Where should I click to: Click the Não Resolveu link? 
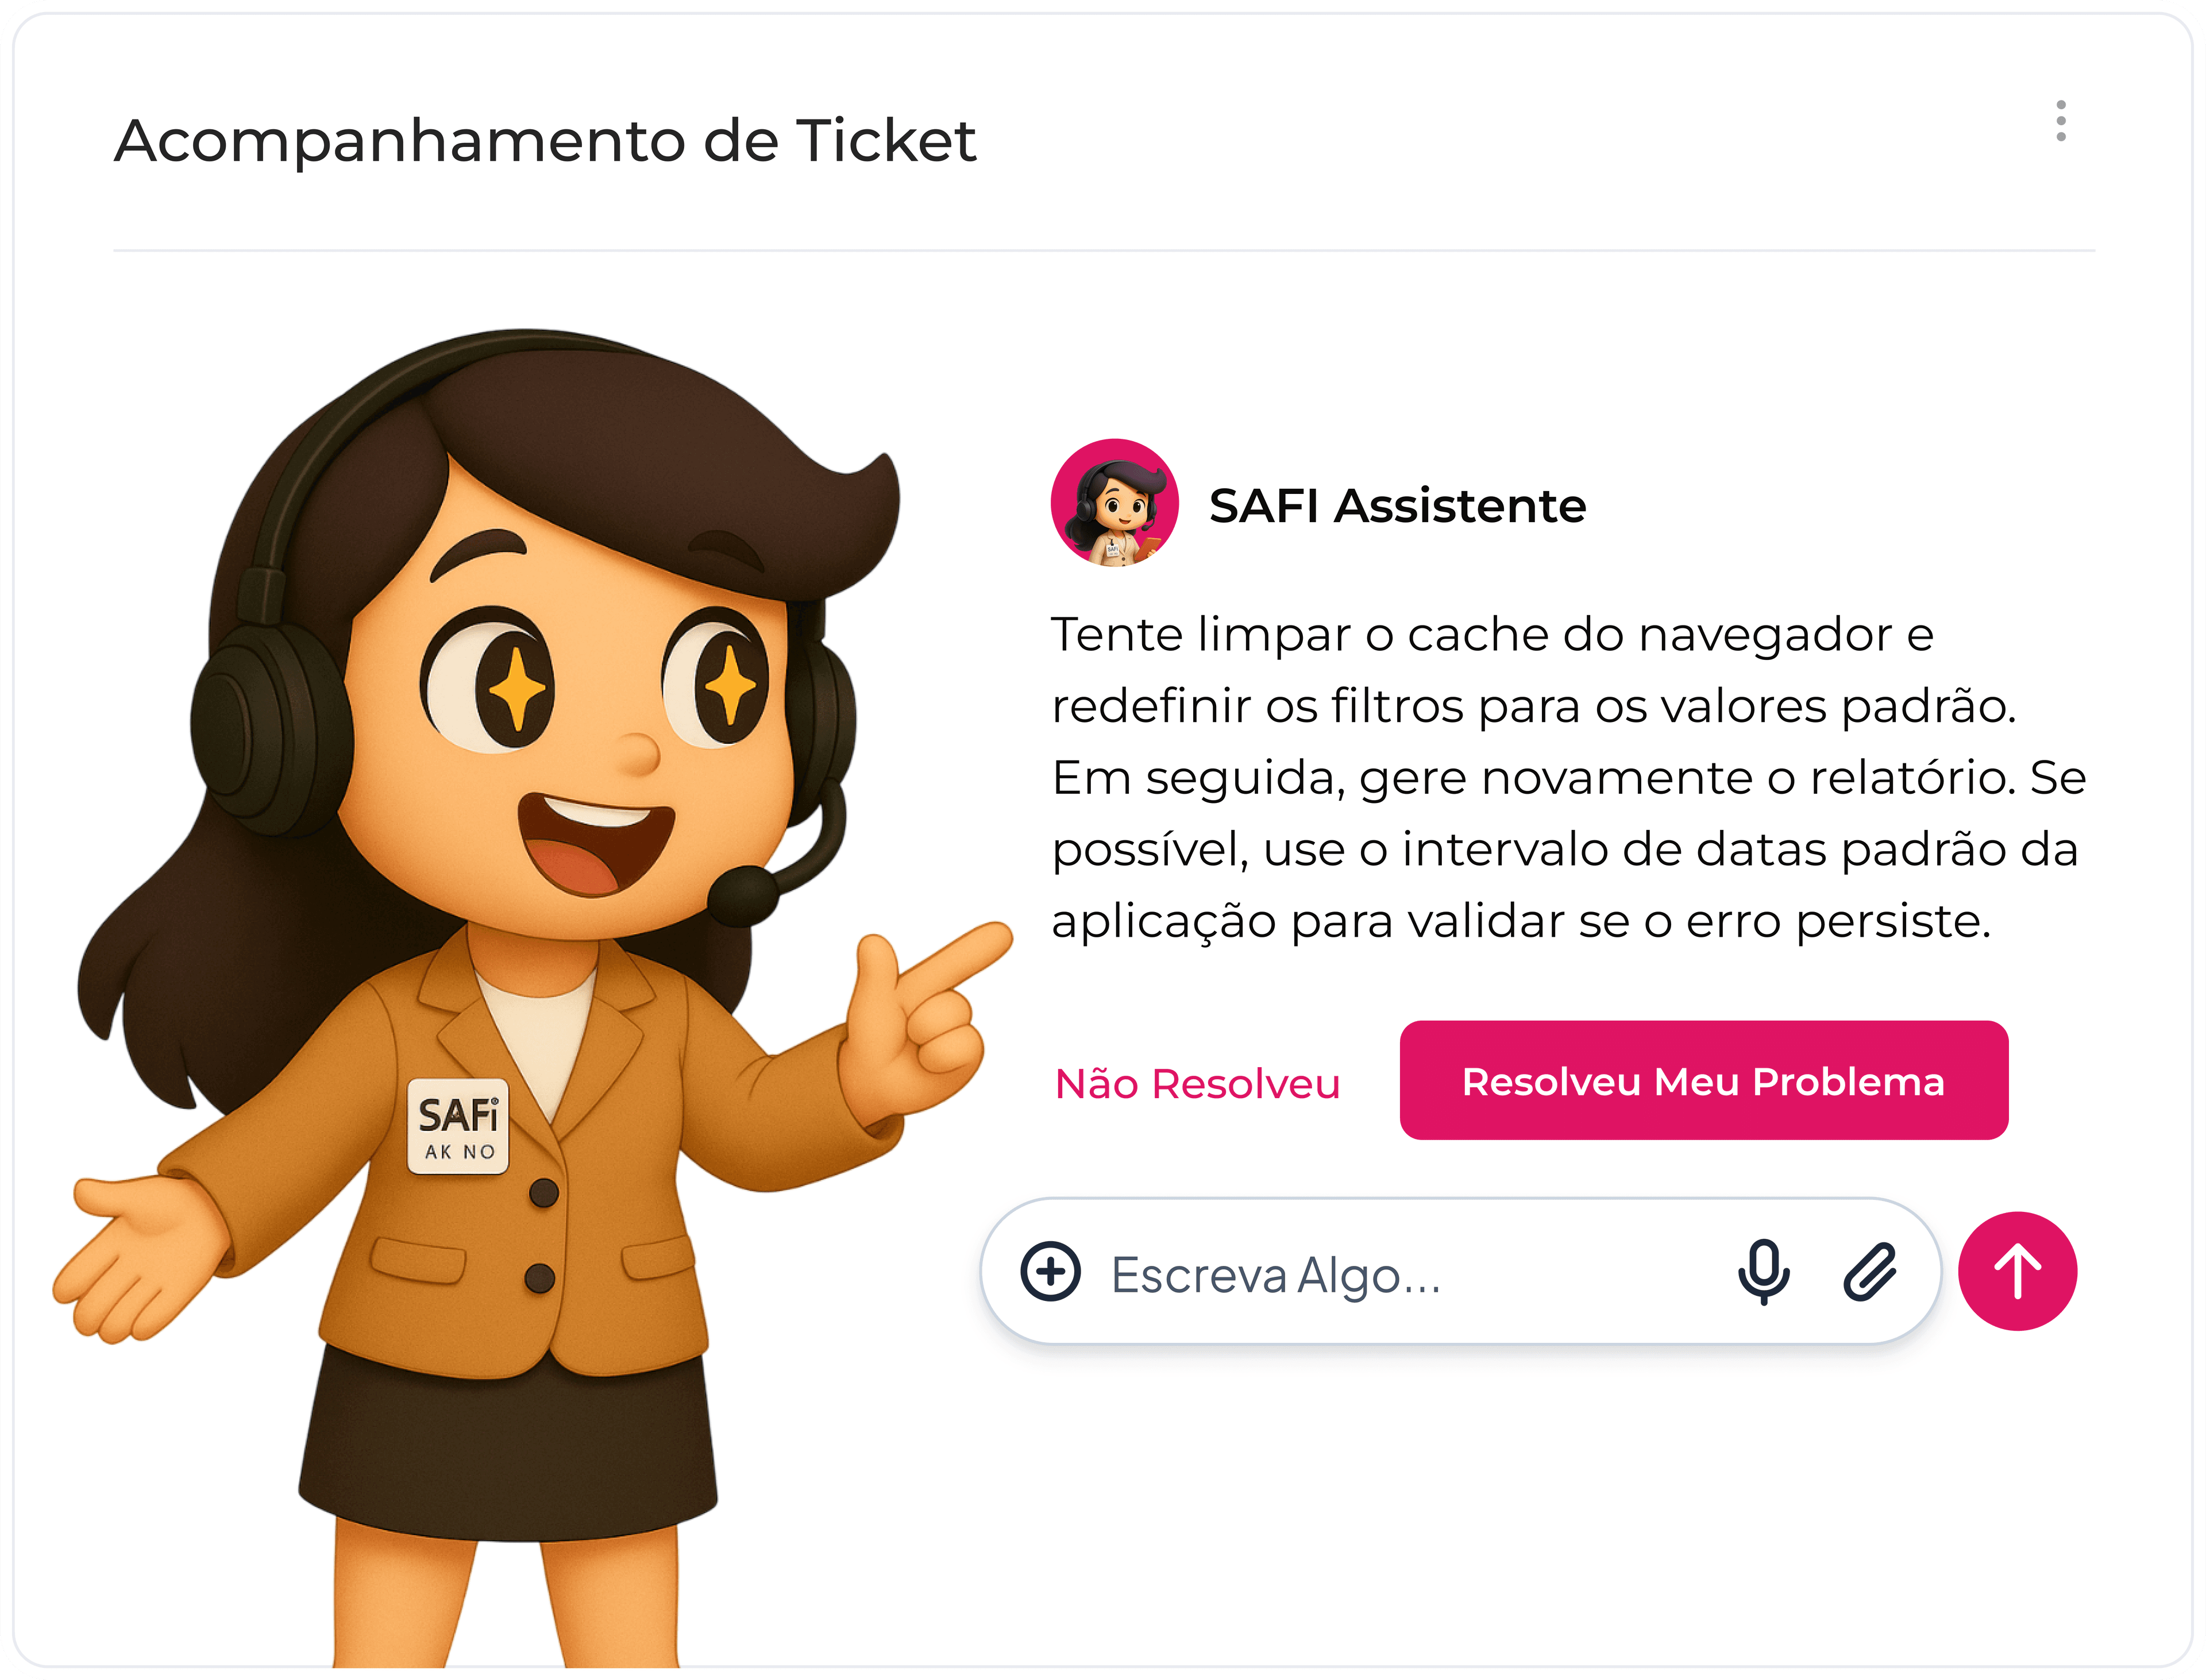pyautogui.click(x=1197, y=1084)
